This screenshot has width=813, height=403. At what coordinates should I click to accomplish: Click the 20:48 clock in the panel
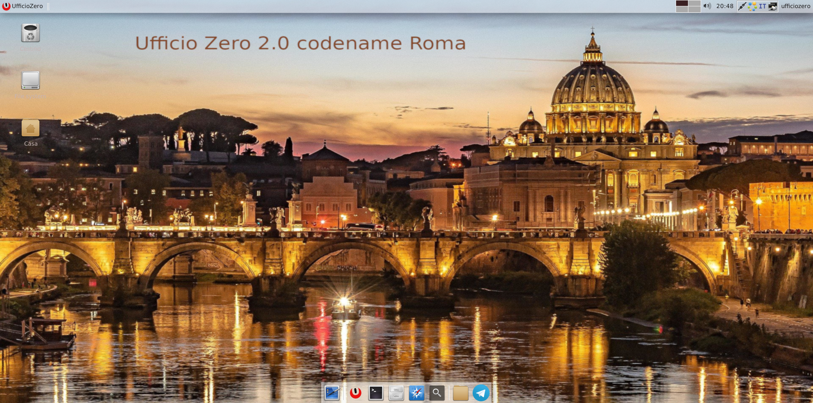click(x=724, y=6)
